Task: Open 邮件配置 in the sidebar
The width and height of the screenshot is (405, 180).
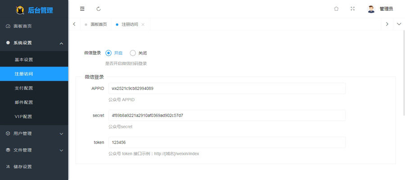Action: [24, 102]
